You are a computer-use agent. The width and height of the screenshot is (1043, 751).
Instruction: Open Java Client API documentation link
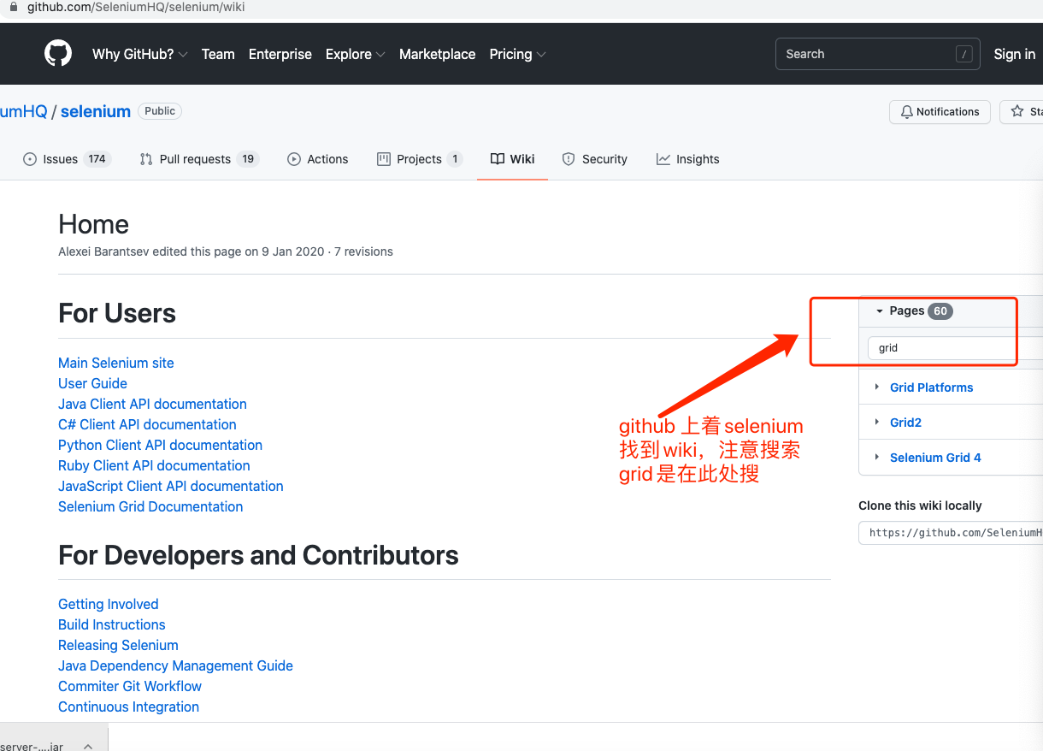pos(152,404)
